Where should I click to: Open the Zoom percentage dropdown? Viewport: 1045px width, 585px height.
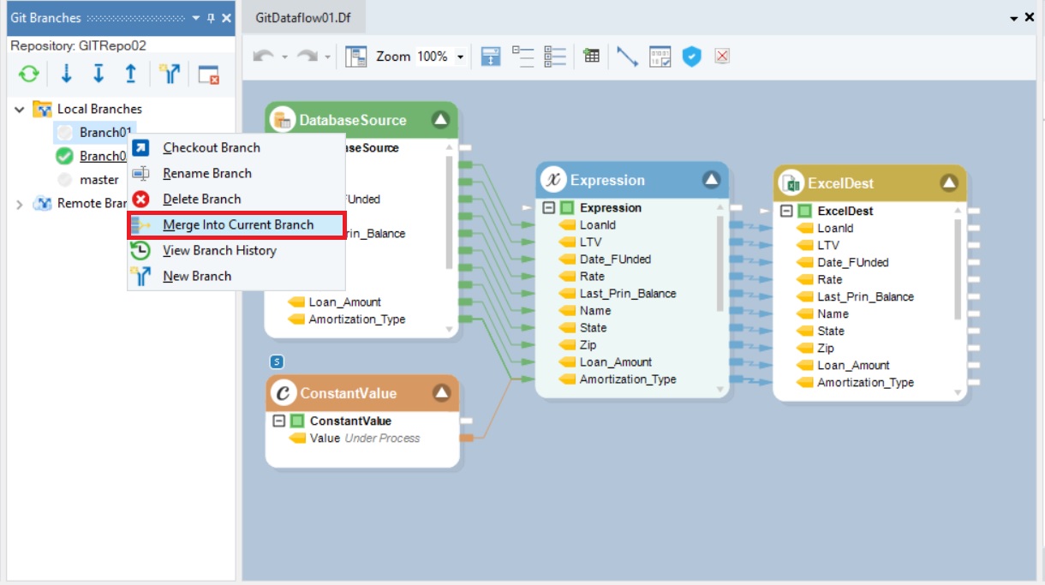460,57
